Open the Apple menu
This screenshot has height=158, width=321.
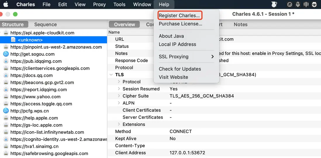6,4
